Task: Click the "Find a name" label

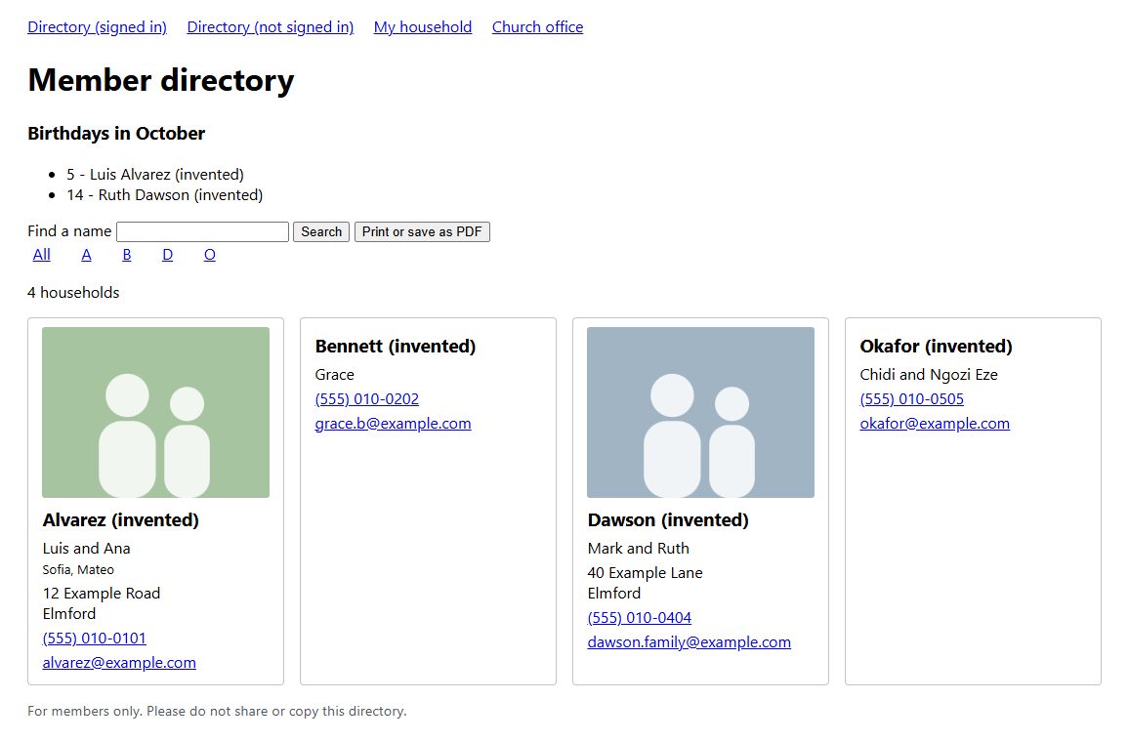Action: pos(69,231)
